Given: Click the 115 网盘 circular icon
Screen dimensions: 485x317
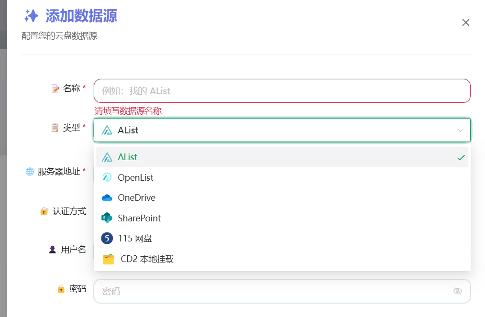Looking at the screenshot, I should pyautogui.click(x=106, y=238).
